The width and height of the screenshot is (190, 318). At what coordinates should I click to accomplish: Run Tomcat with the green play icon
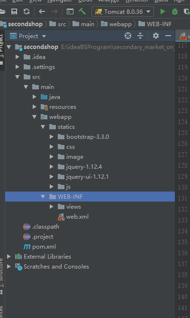[x=163, y=11]
